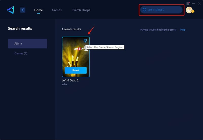This screenshot has width=203, height=140.
Task: Open the user profile avatar
Action: coord(190,10)
